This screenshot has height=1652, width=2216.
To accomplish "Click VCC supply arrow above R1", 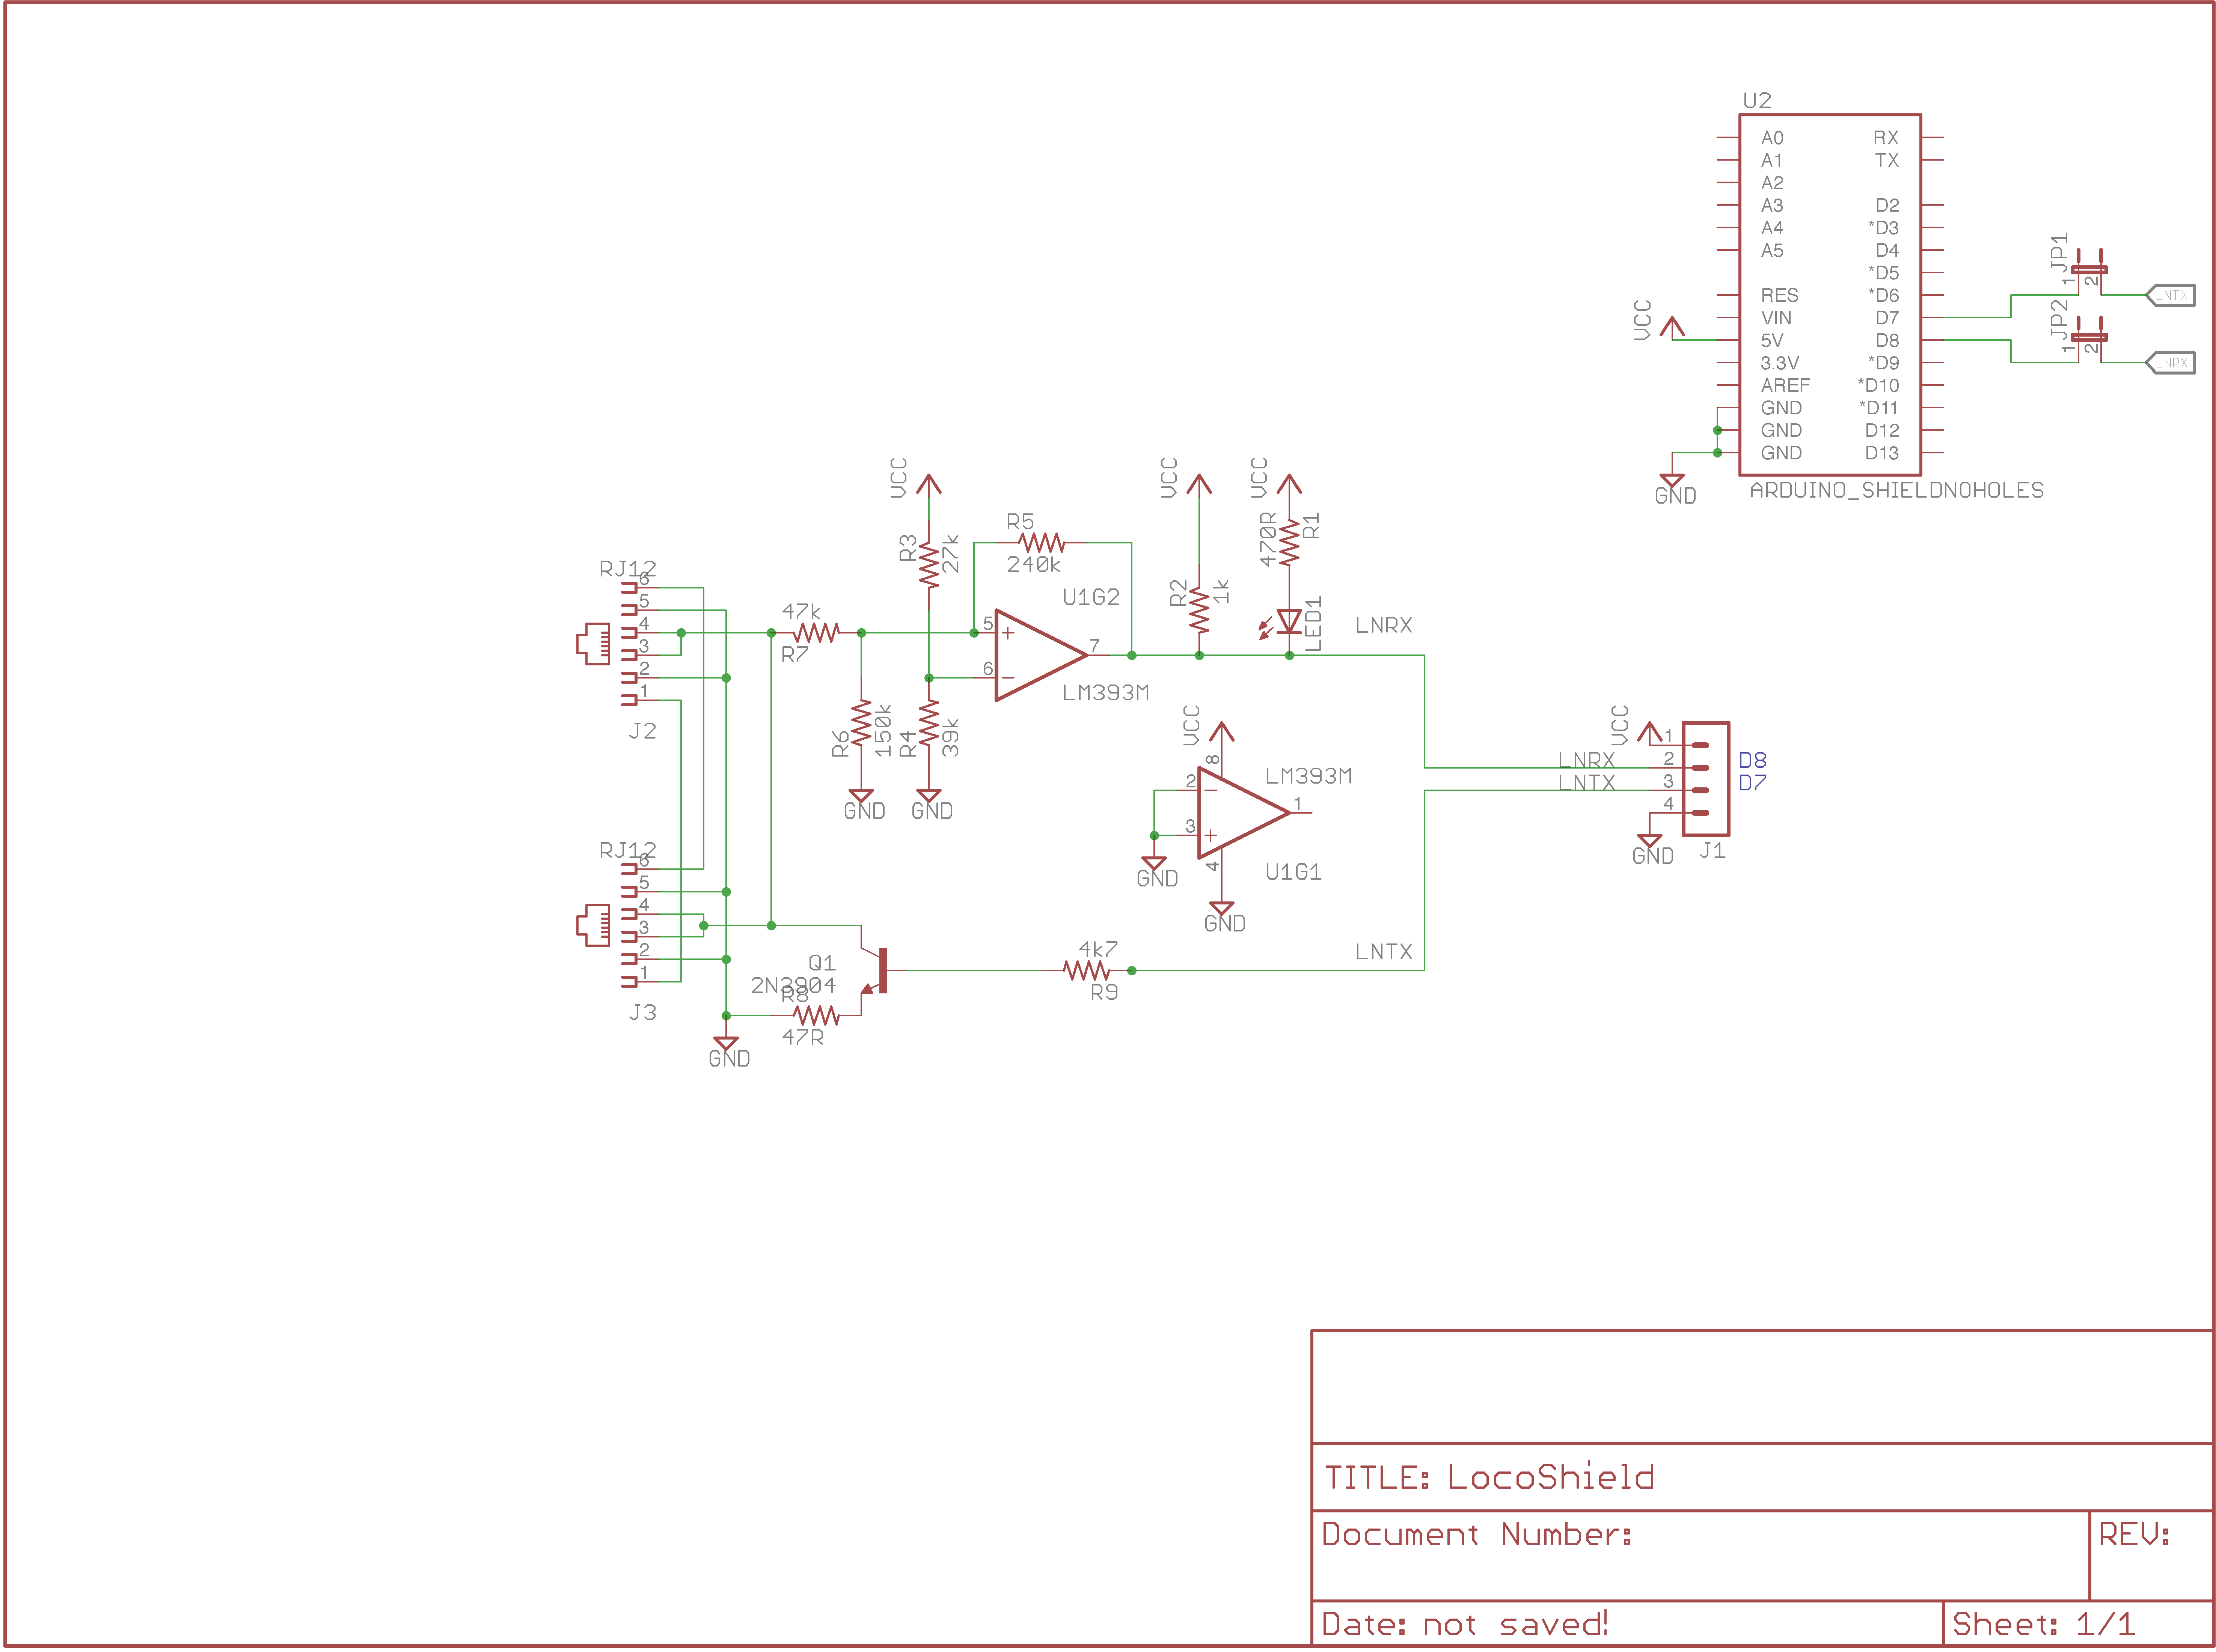I will [x=1290, y=485].
